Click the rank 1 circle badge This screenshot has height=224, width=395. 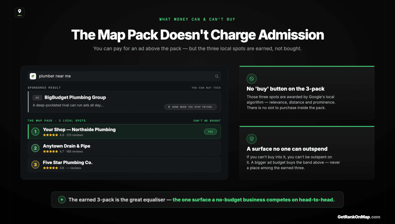[35, 131]
